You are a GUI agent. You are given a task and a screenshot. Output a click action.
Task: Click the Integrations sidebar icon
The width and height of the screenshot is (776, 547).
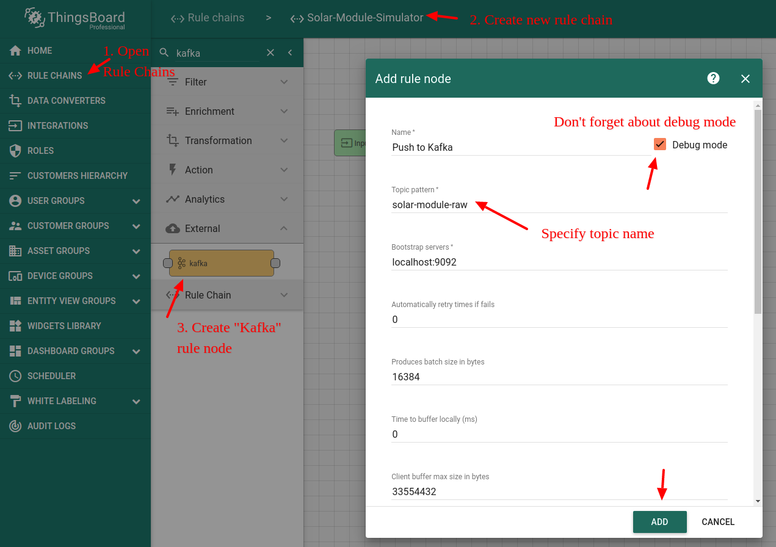[16, 126]
